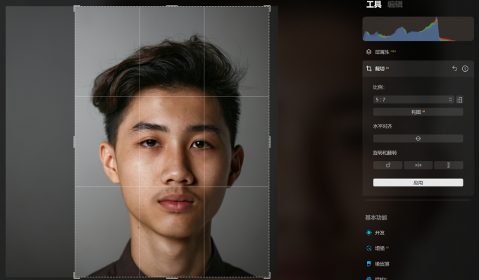Toggle the crop orientation swap icon
This screenshot has width=479, height=280.
[459, 100]
